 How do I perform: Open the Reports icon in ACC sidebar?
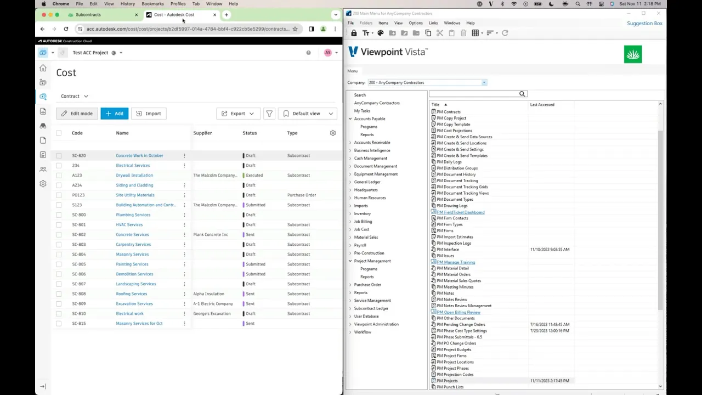pyautogui.click(x=43, y=155)
